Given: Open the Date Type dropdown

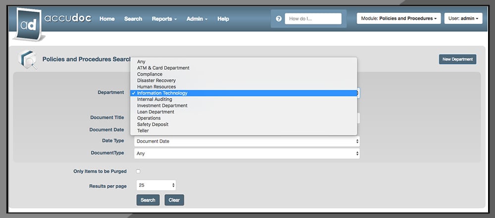Looking at the screenshot, I should click(x=247, y=141).
